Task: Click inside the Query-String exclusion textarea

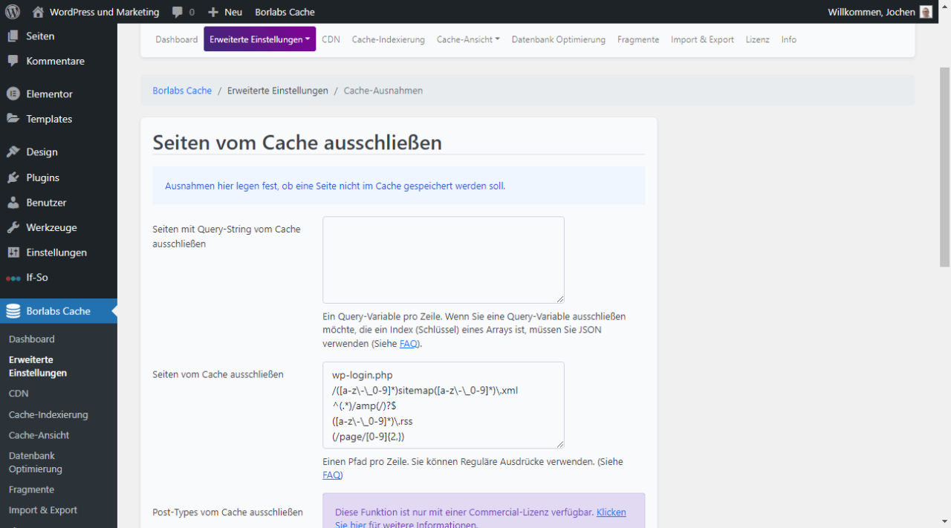Action: tap(443, 258)
